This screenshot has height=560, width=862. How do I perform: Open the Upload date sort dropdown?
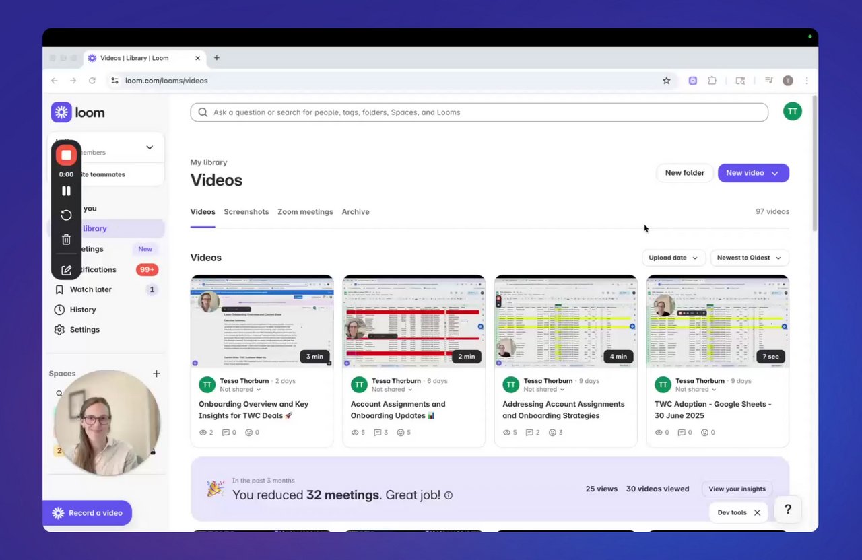click(673, 258)
